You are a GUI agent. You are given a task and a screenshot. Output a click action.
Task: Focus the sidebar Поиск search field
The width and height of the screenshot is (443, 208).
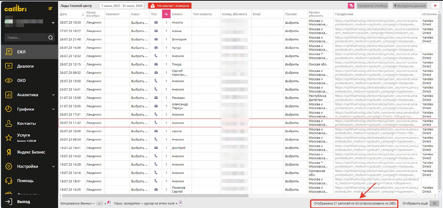click(29, 38)
